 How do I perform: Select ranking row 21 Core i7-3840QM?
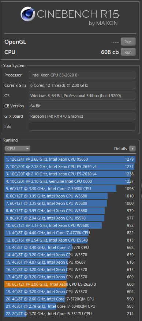point(70,307)
